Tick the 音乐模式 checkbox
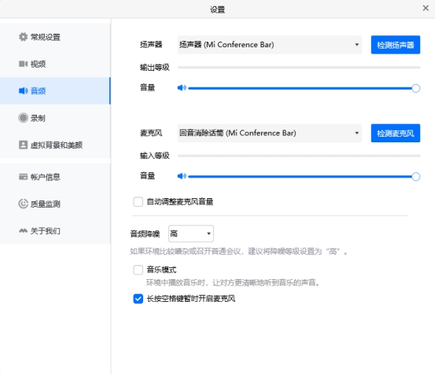Viewport: 435px width, 375px height. pyautogui.click(x=138, y=270)
